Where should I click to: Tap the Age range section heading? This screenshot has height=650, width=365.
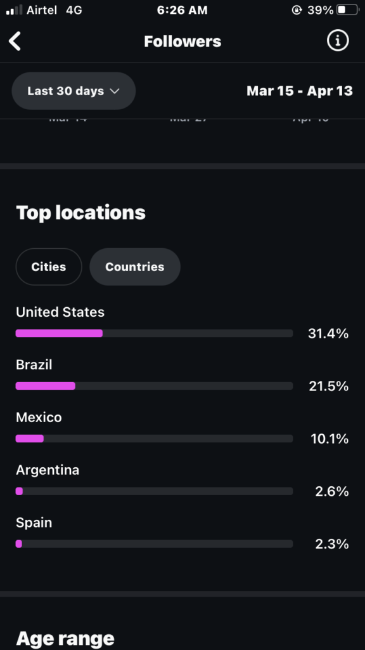(x=65, y=639)
